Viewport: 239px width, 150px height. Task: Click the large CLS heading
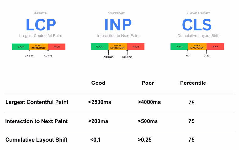(197, 25)
